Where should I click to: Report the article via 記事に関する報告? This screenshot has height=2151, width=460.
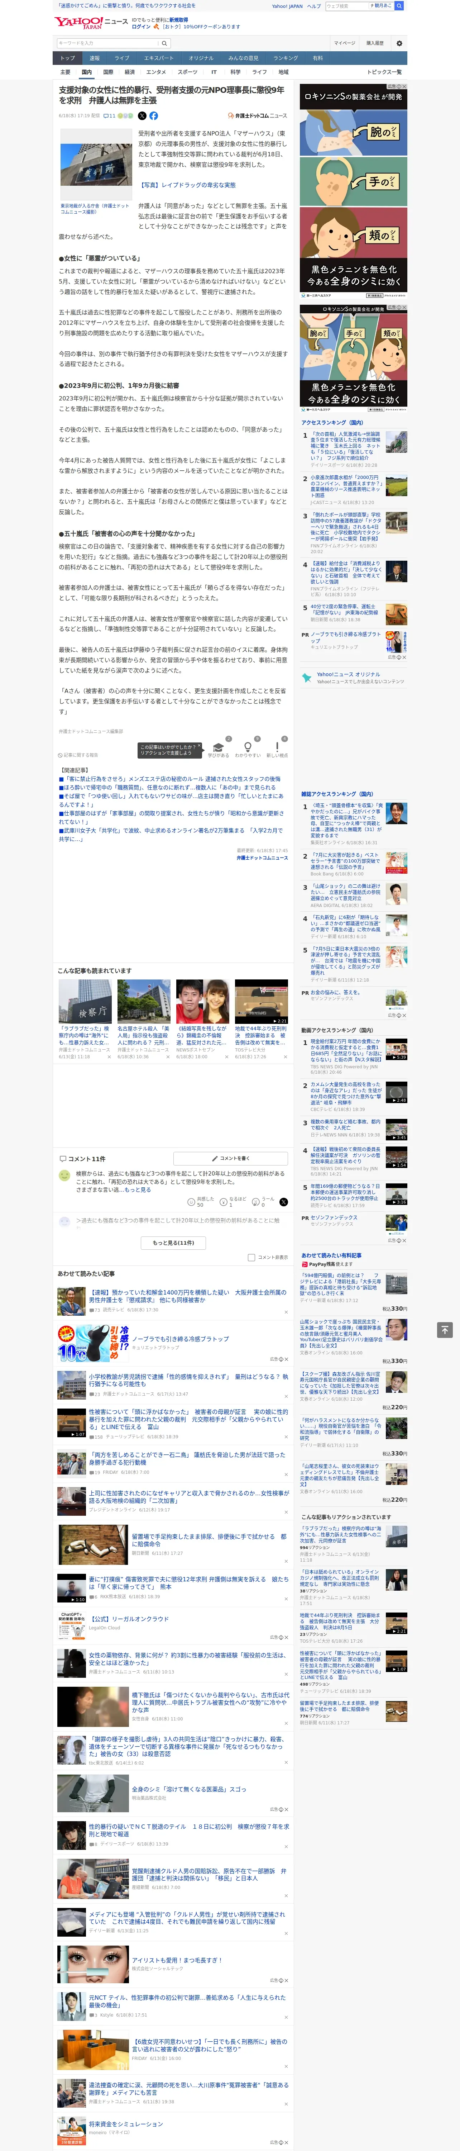(78, 755)
